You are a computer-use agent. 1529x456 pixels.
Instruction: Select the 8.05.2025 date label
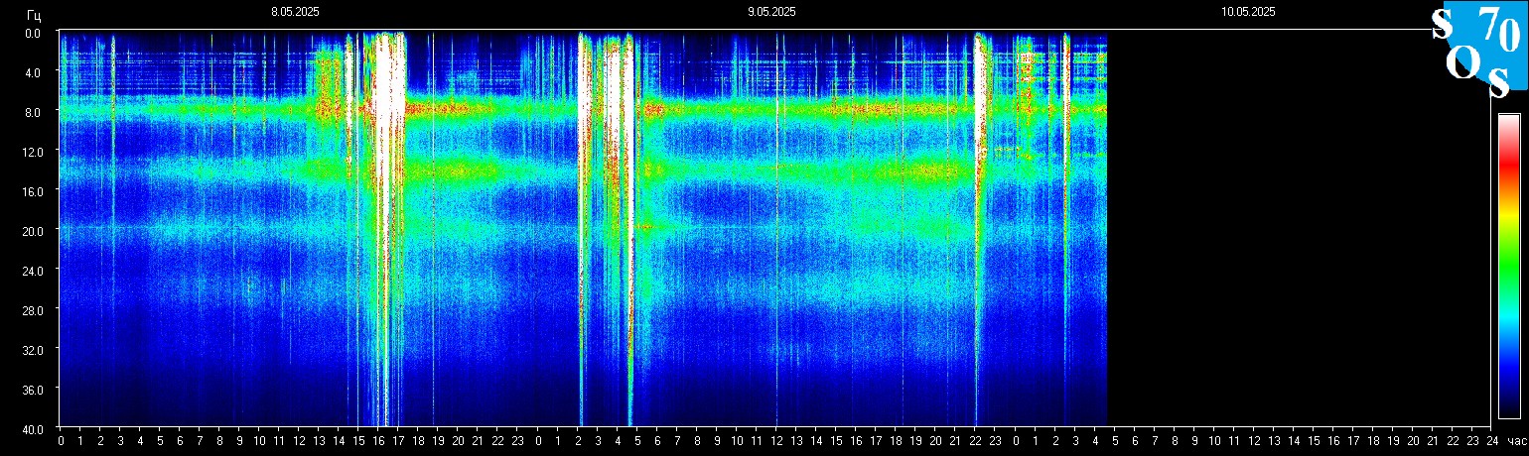295,12
